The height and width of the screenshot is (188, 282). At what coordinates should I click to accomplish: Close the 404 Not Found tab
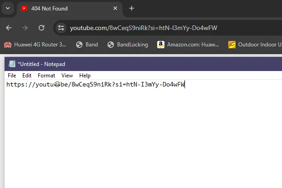[115, 8]
